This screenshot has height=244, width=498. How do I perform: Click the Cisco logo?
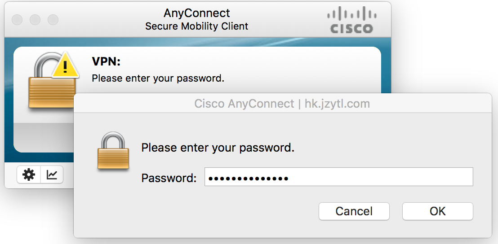[x=351, y=20]
